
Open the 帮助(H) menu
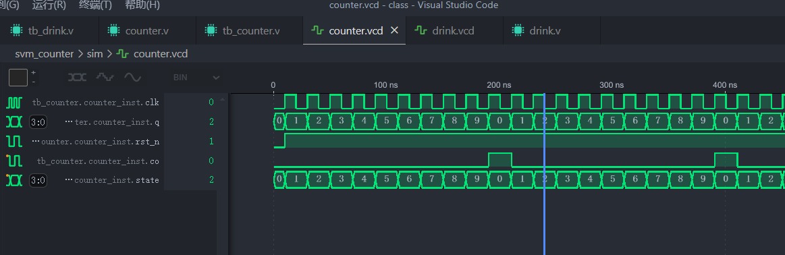coord(142,5)
